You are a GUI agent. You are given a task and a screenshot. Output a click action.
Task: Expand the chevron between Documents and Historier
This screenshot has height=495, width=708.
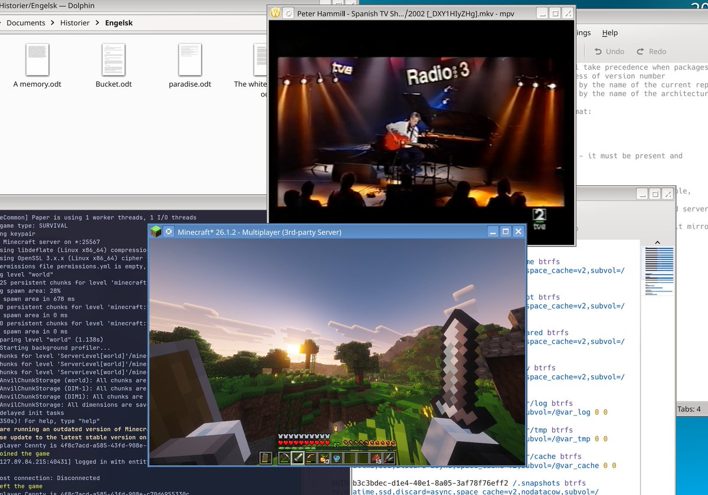coord(53,23)
